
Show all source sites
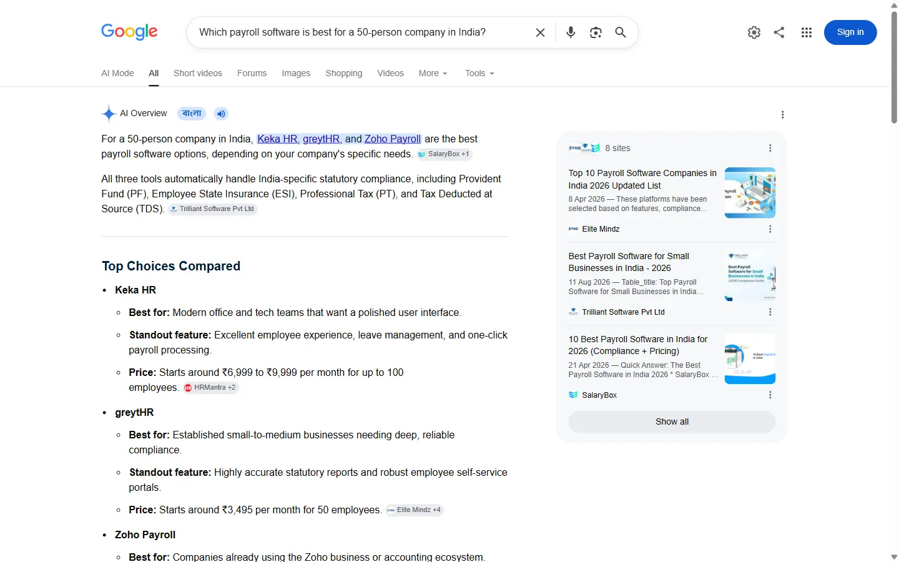pos(672,422)
